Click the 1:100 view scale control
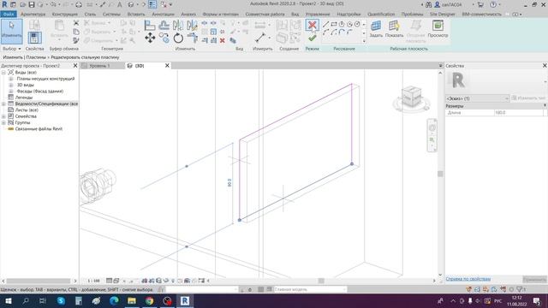The width and height of the screenshot is (548, 308). pyautogui.click(x=93, y=281)
